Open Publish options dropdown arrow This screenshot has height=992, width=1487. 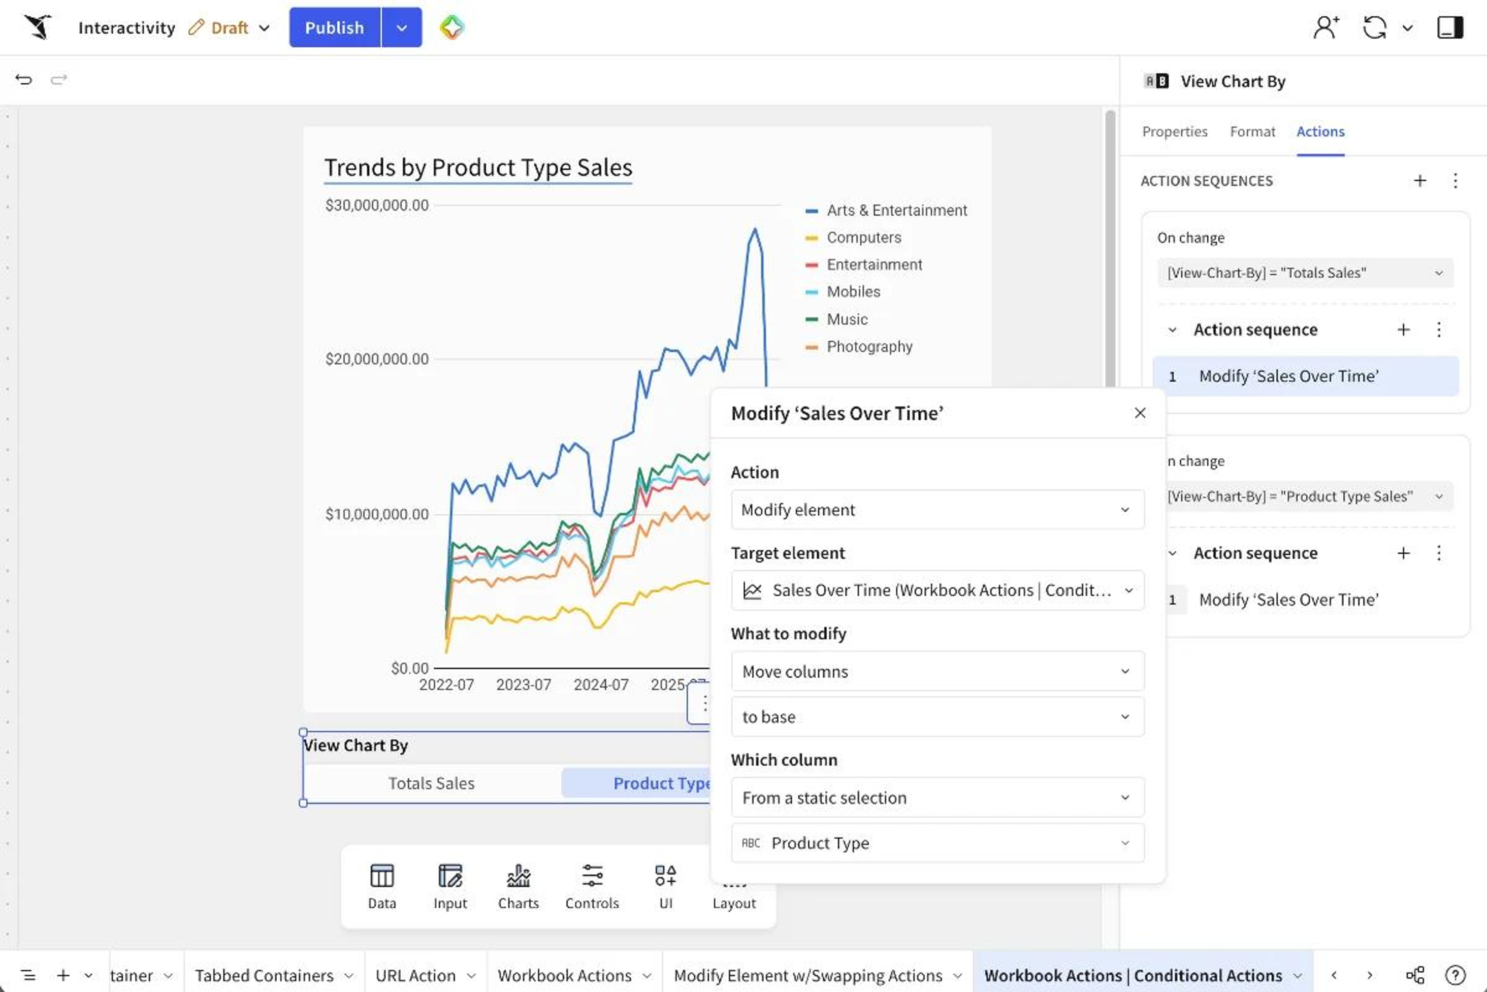[x=401, y=27]
